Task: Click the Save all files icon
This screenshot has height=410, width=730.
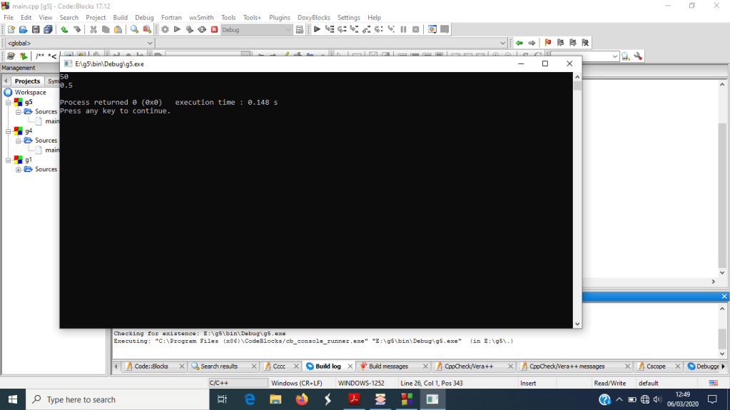Action: (48, 29)
